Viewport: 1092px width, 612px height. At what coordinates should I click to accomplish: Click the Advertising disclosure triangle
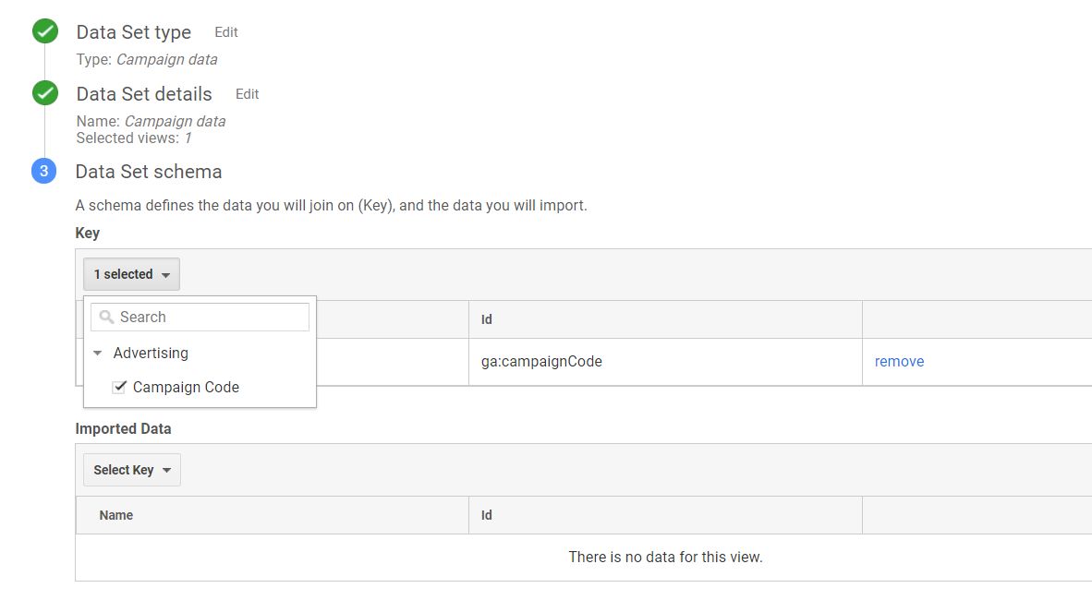[97, 353]
